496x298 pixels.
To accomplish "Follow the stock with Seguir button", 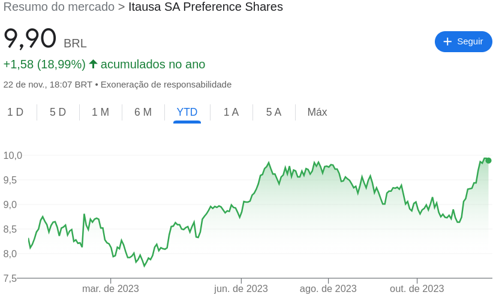I will (464, 41).
